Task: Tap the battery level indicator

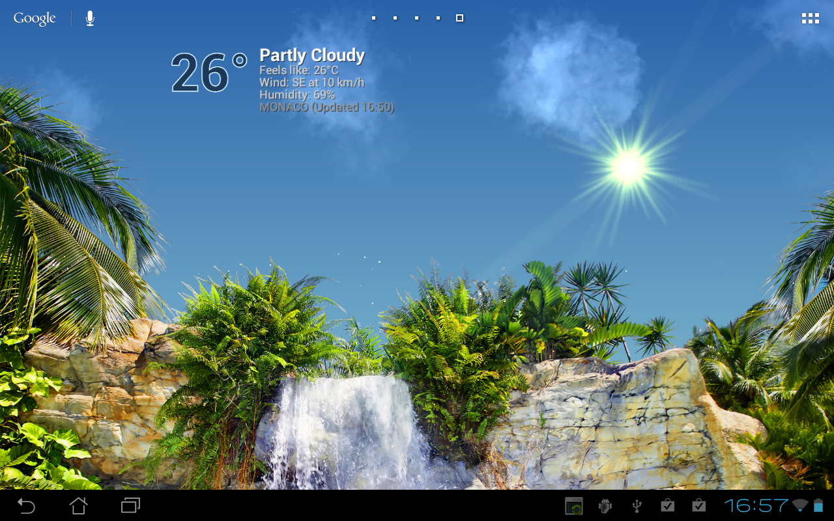Action: click(x=818, y=505)
